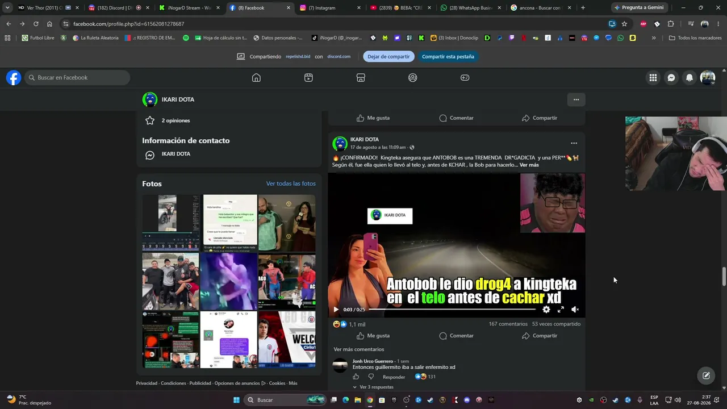The width and height of the screenshot is (727, 409).
Task: Open video settings gear on the player
Action: (546, 310)
